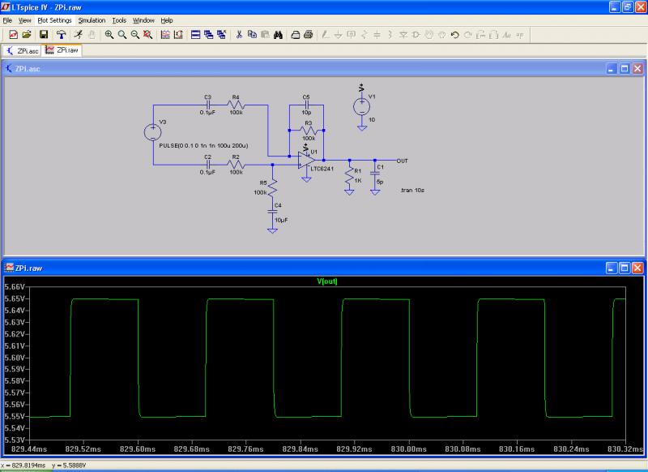Open the Simulation menu
The height and width of the screenshot is (472, 648).
92,19
